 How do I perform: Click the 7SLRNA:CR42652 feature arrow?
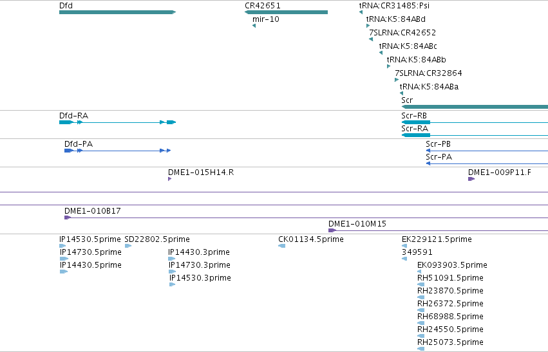pyautogui.click(x=371, y=39)
